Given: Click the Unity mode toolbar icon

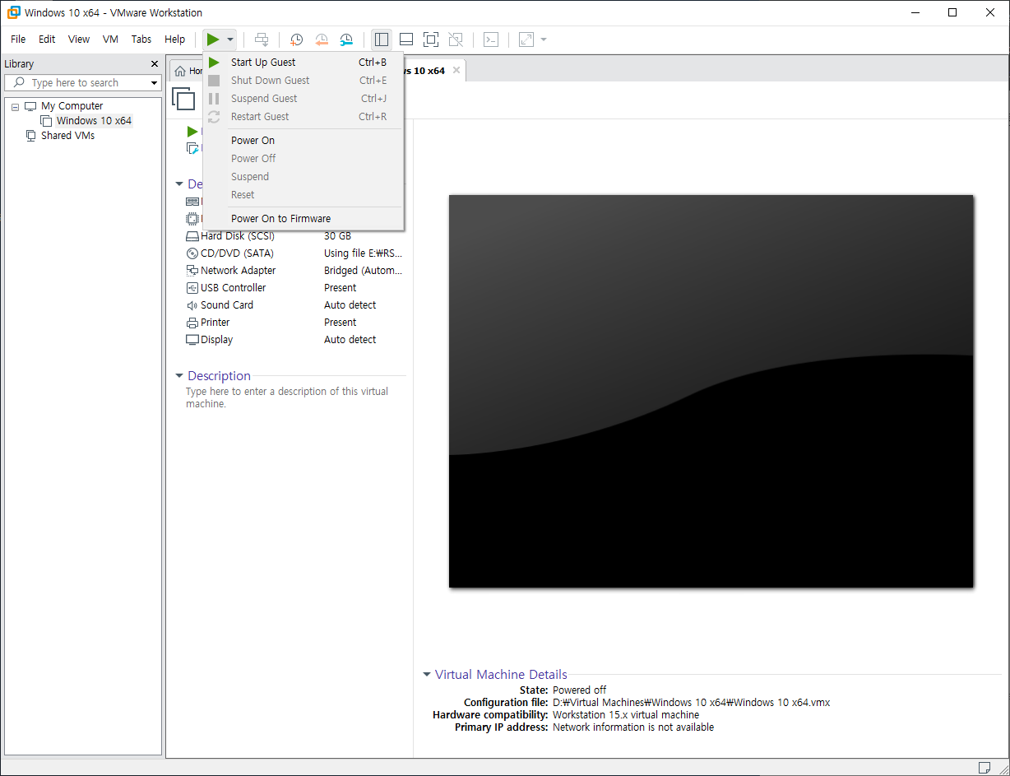Looking at the screenshot, I should click(x=456, y=39).
